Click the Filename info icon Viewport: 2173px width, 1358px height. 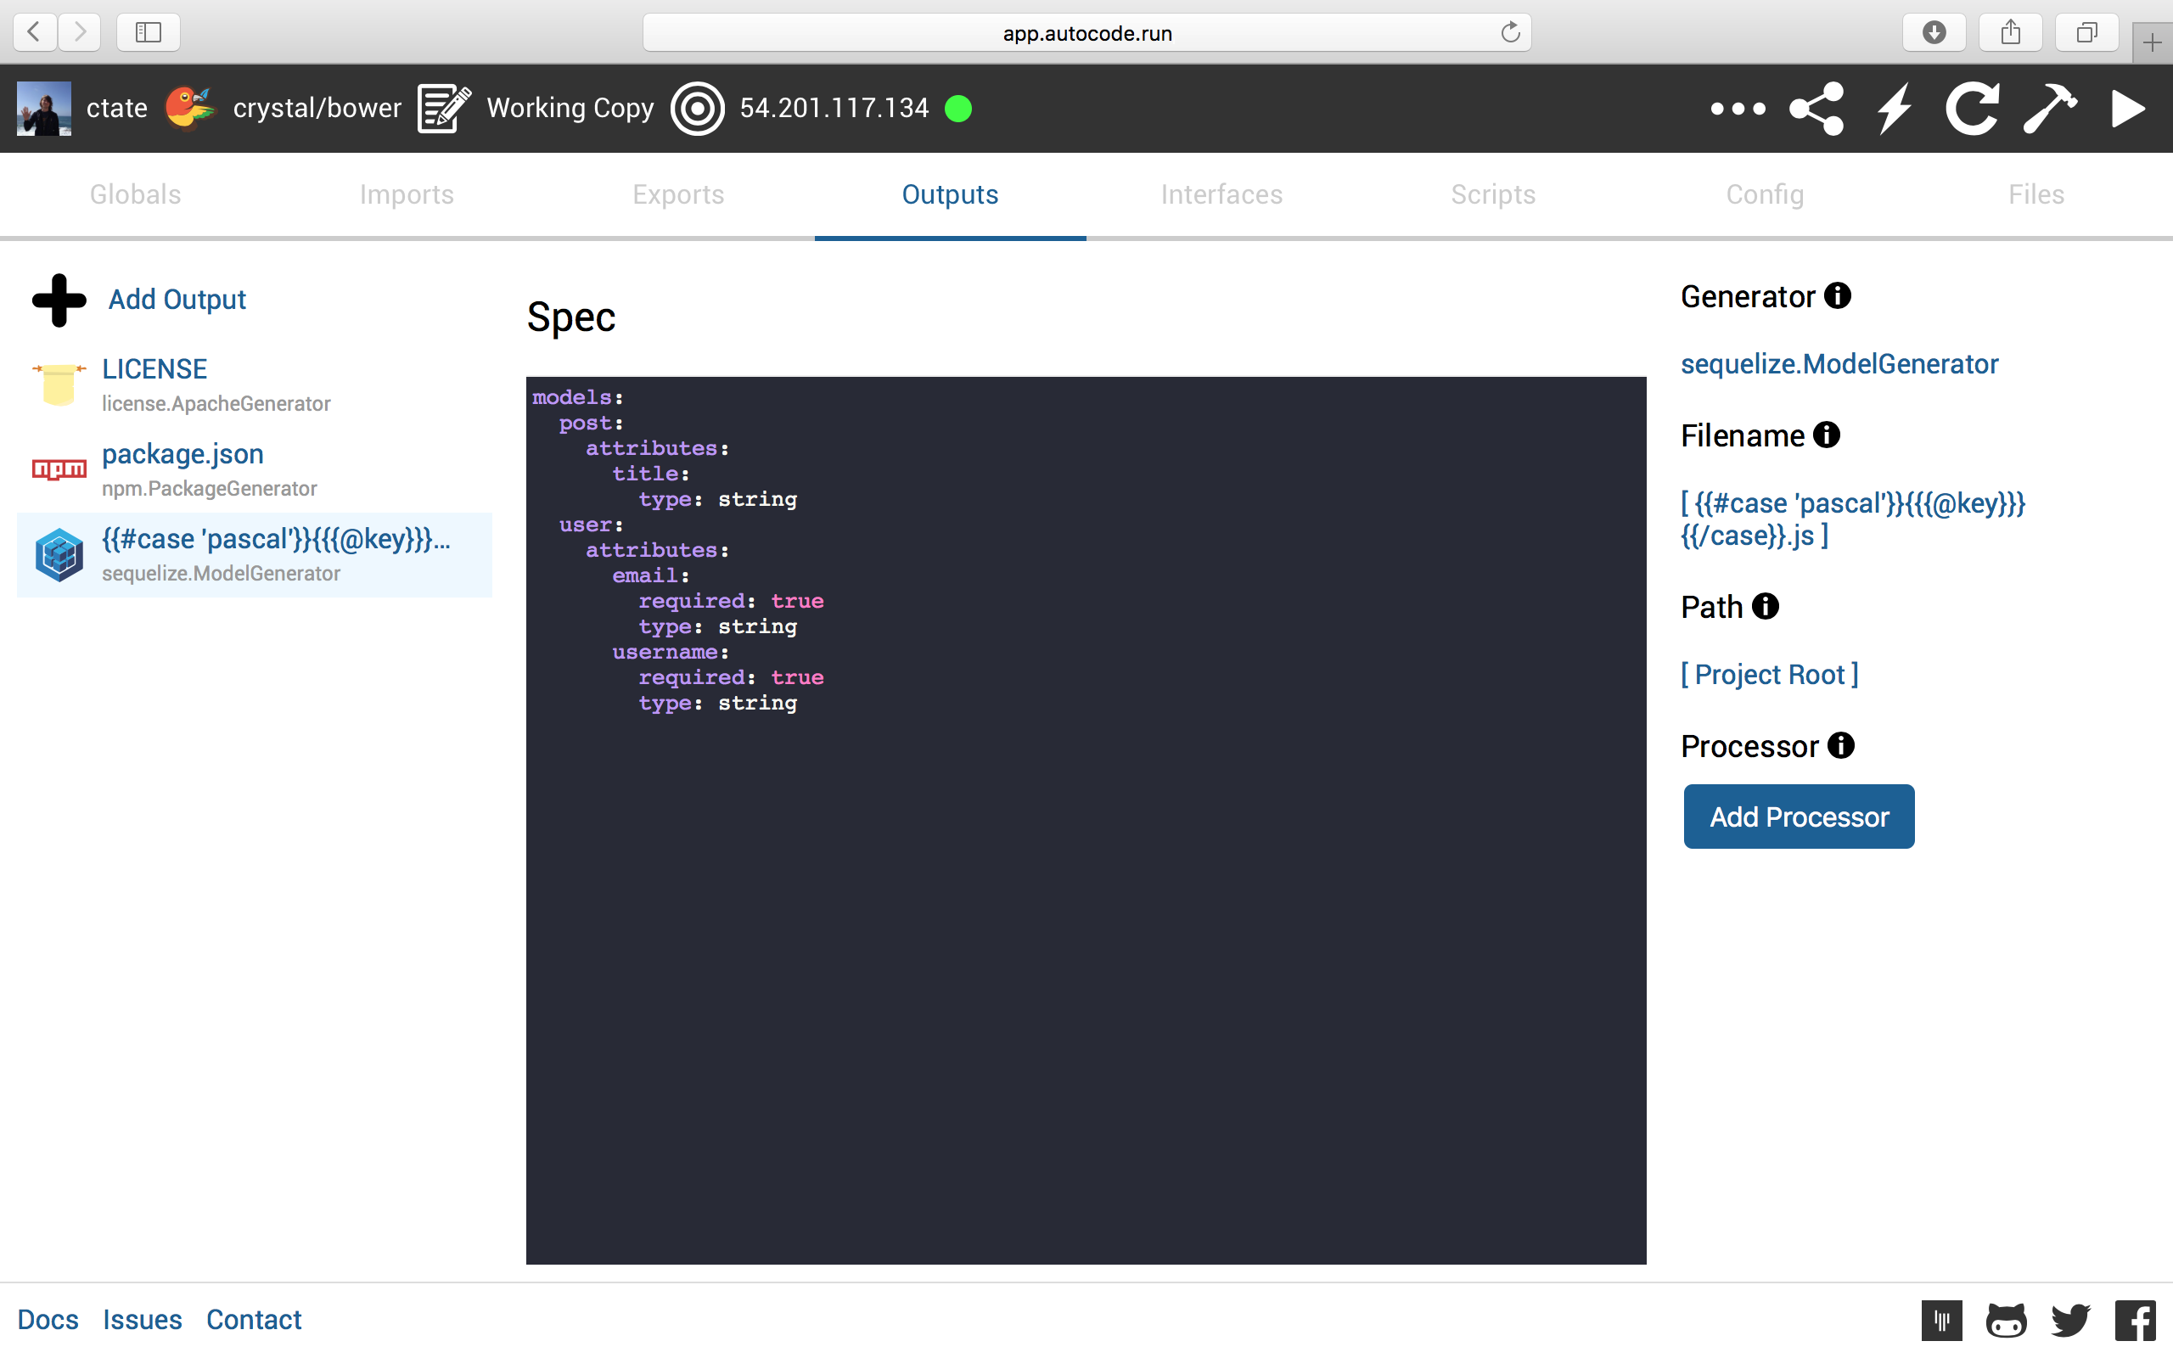click(x=1826, y=435)
